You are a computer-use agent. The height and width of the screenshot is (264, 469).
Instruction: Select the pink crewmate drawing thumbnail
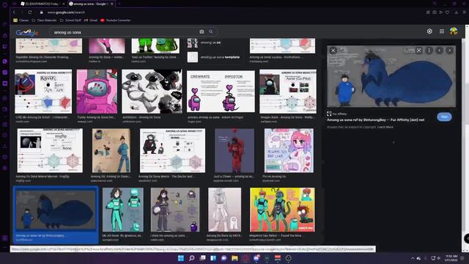(x=97, y=91)
